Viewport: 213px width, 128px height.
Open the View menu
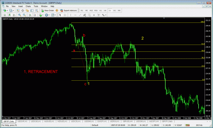coord(13,6)
